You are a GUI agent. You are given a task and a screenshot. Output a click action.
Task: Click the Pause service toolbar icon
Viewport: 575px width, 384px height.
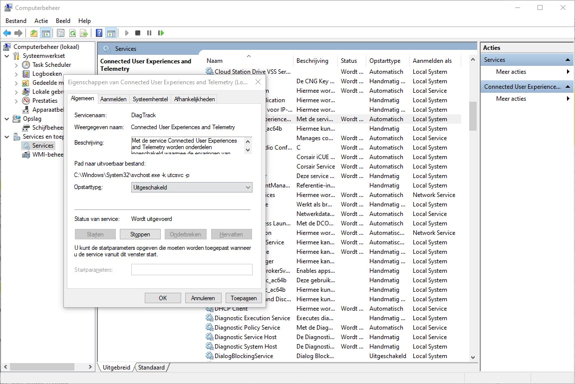[x=149, y=33]
